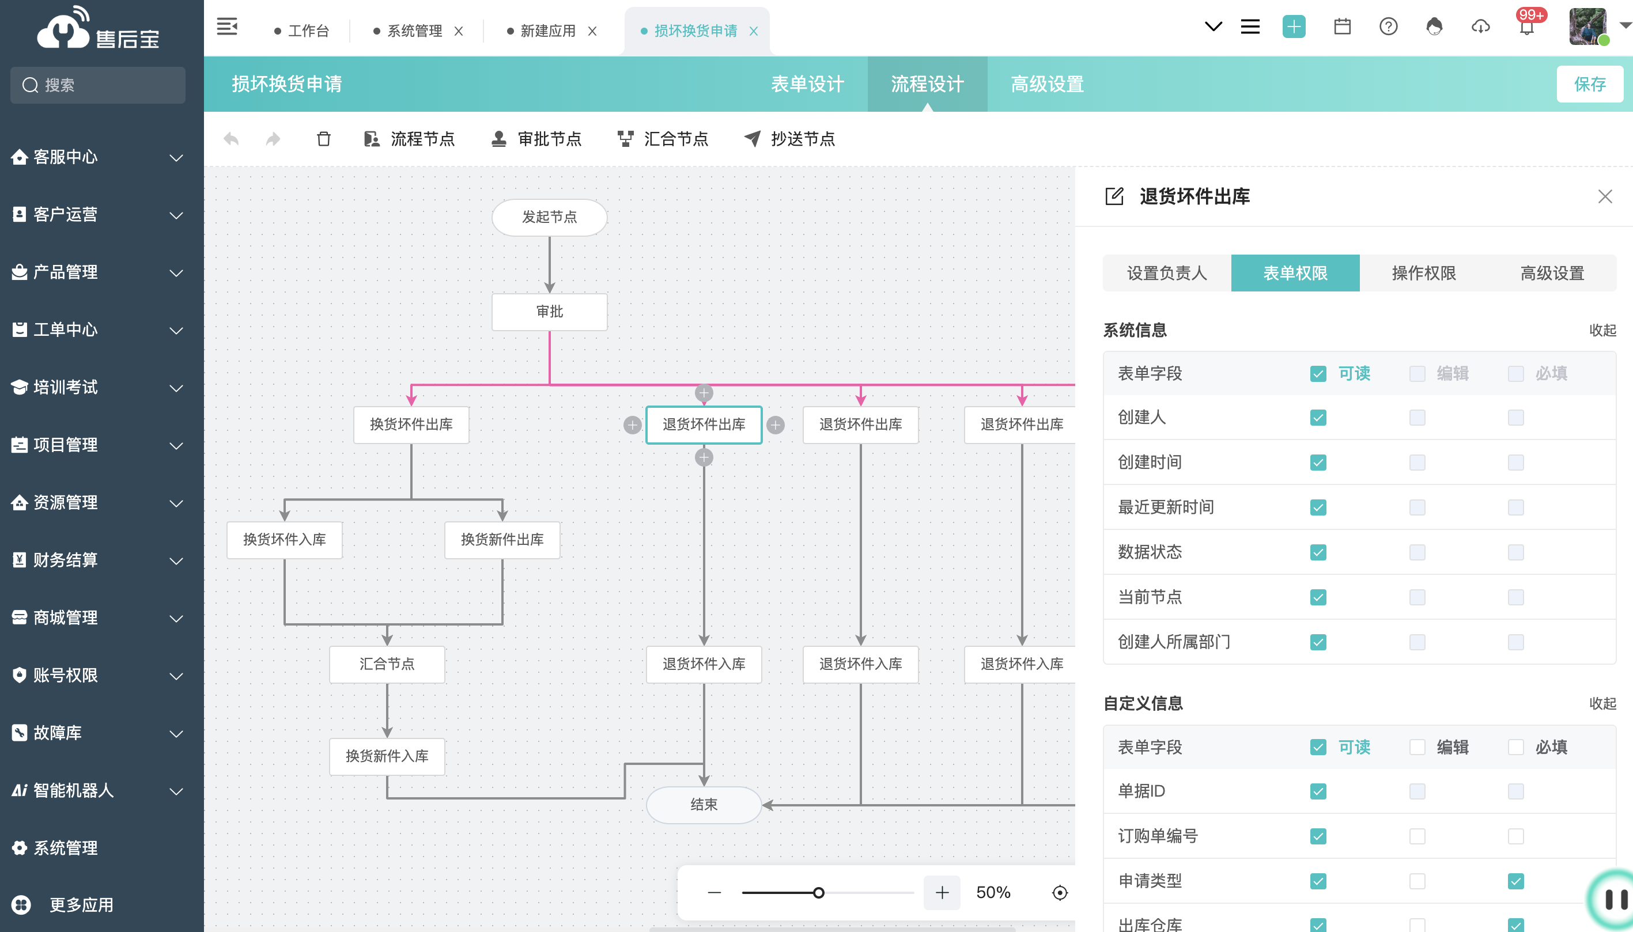Click the 保存 button
The width and height of the screenshot is (1633, 932).
[x=1589, y=84]
